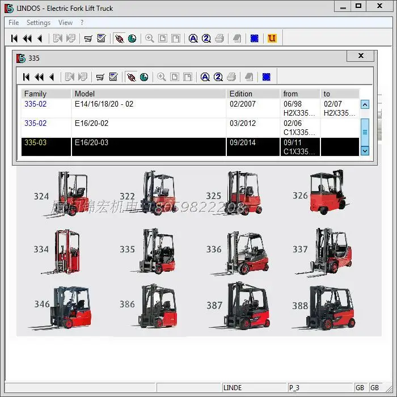Click single-arrow previous icon in main toolbar
Screen dimensions: 397x397
40,39
